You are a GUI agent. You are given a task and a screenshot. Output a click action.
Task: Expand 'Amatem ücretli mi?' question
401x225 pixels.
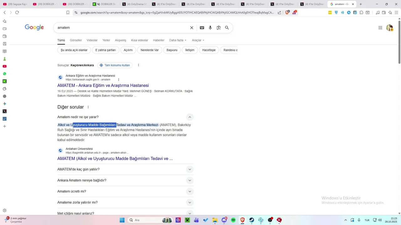point(190,191)
